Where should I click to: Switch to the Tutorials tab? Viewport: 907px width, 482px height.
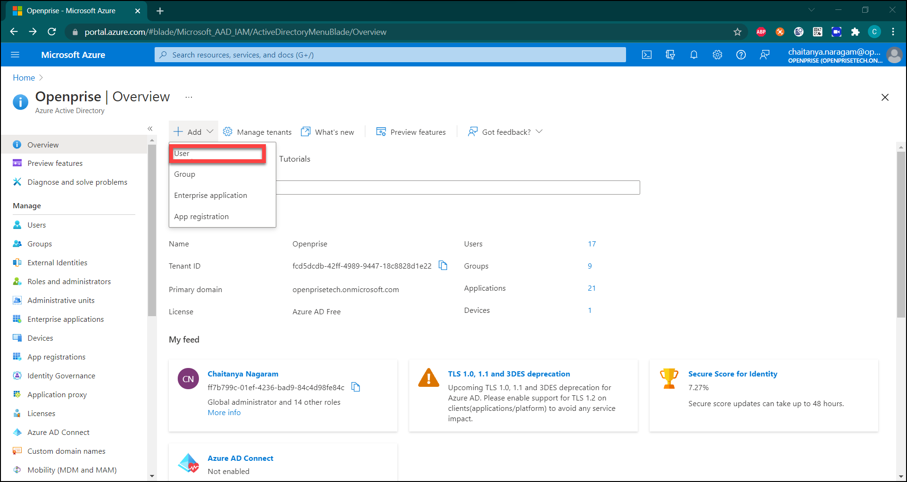[295, 159]
